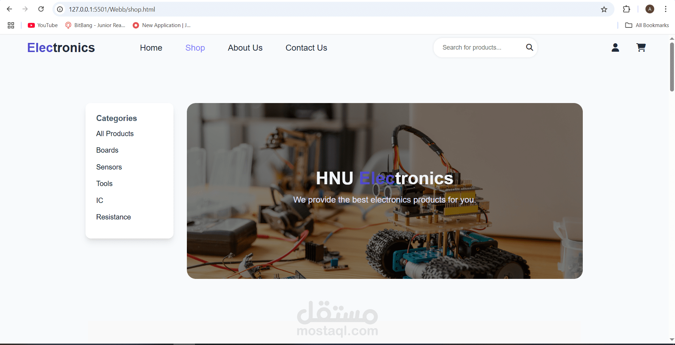Click the HNU Electronics banner heading
675x345 pixels.
(x=384, y=178)
